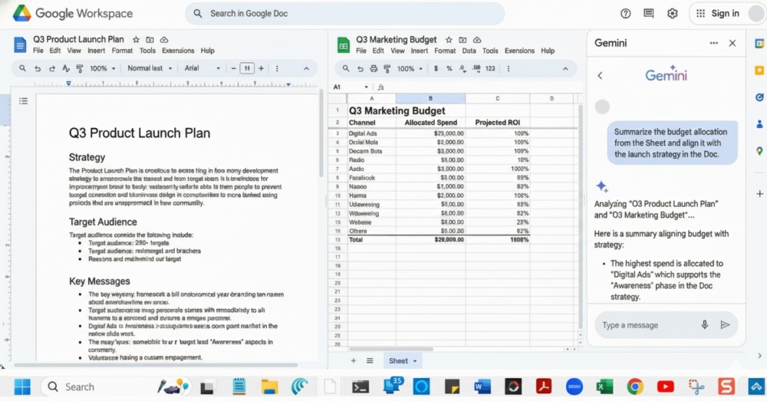Open Gemini panel three-dot options
The height and width of the screenshot is (401, 767).
[x=713, y=43]
